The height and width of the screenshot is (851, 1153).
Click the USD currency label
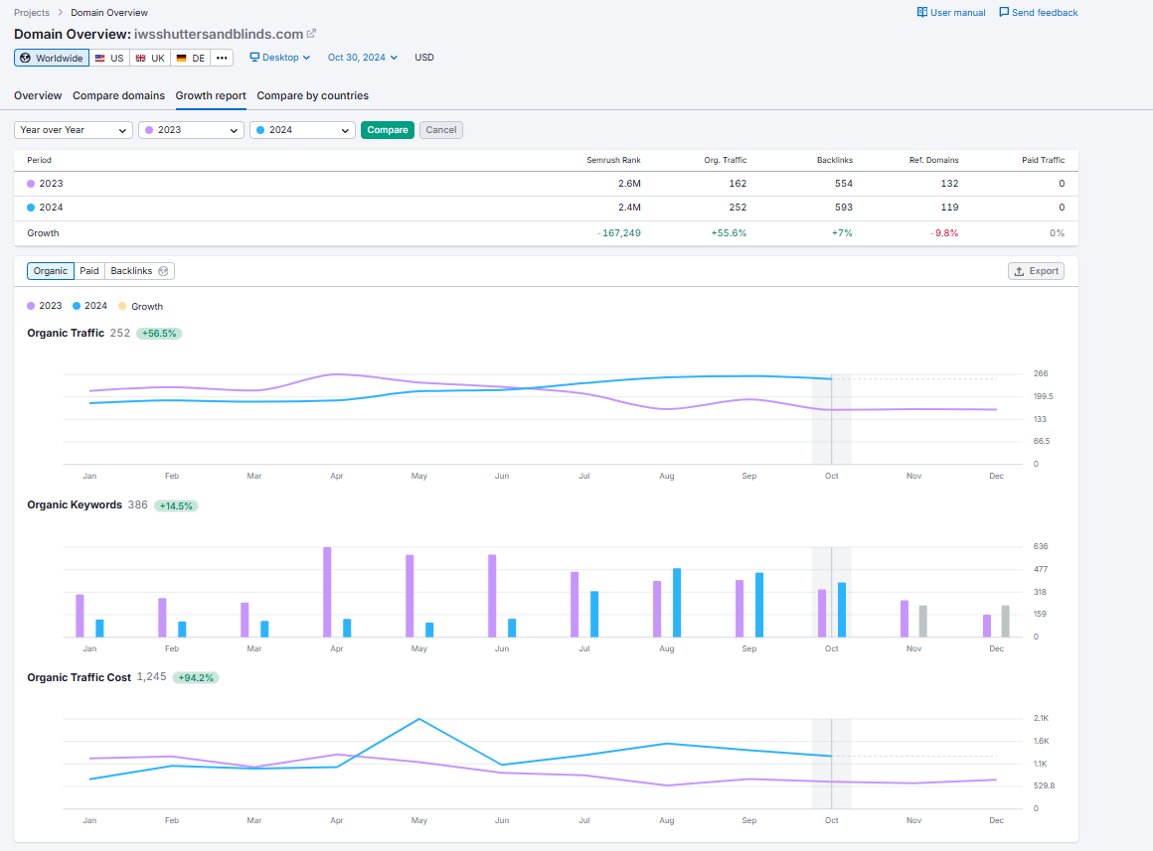pyautogui.click(x=424, y=58)
